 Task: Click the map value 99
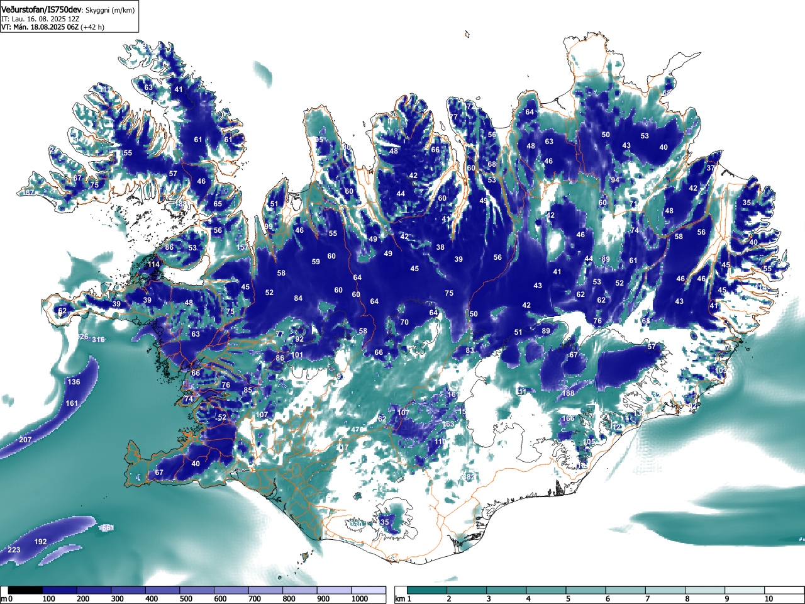click(269, 227)
